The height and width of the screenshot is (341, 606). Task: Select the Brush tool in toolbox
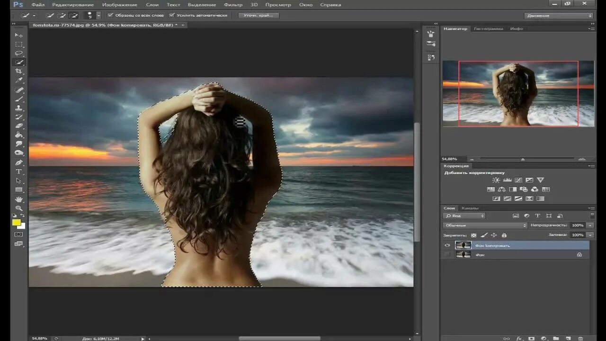(x=19, y=99)
